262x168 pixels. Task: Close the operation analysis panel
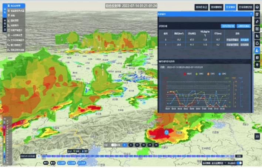(251, 14)
